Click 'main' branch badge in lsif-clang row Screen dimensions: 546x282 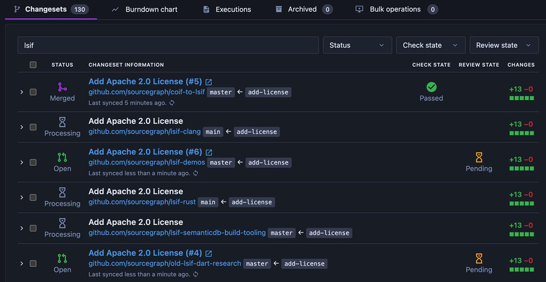point(213,132)
